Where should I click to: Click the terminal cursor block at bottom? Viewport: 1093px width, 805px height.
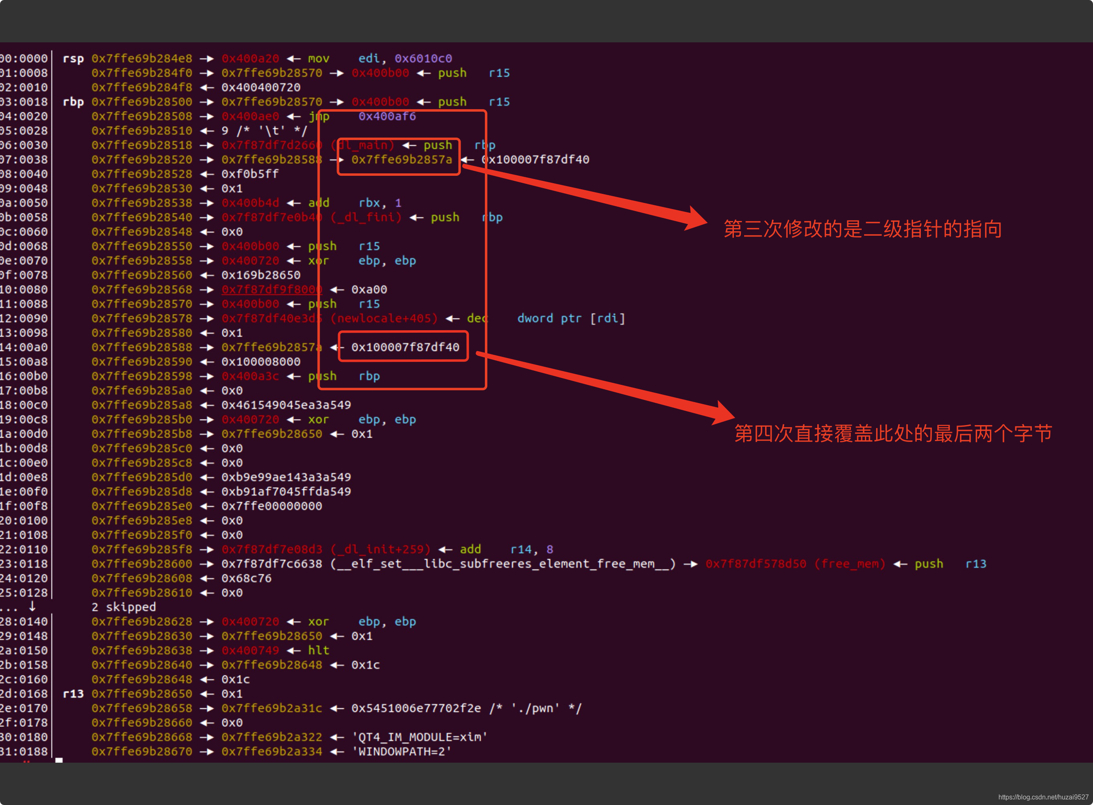59,760
